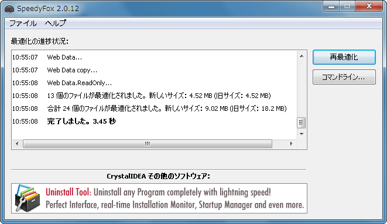Screen dimensions: 387x224
Task: Open the Uninstall Tool toolbox icon
Action: (28, 198)
